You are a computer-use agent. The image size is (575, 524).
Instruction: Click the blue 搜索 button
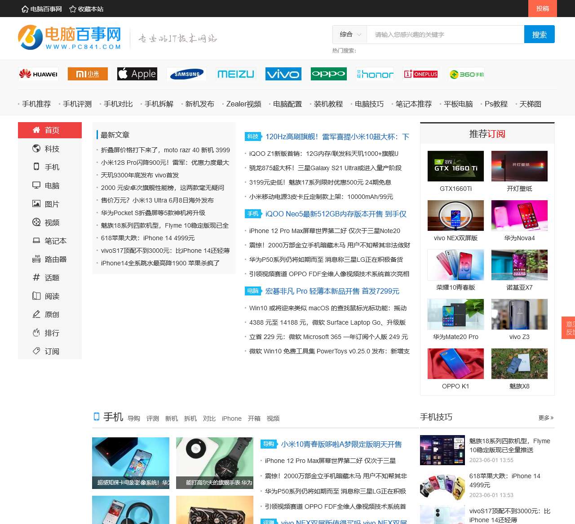click(x=540, y=34)
